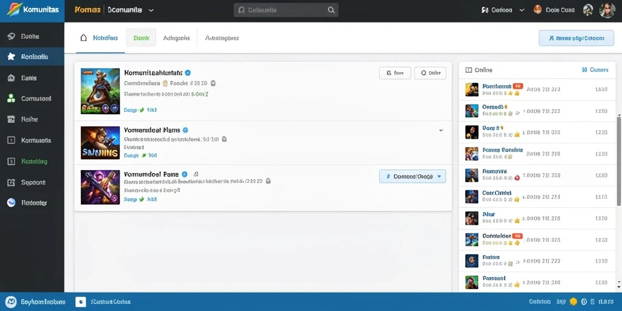Open the Dole Cues menu item
Image resolution: width=622 pixels, height=311 pixels.
[x=560, y=10]
